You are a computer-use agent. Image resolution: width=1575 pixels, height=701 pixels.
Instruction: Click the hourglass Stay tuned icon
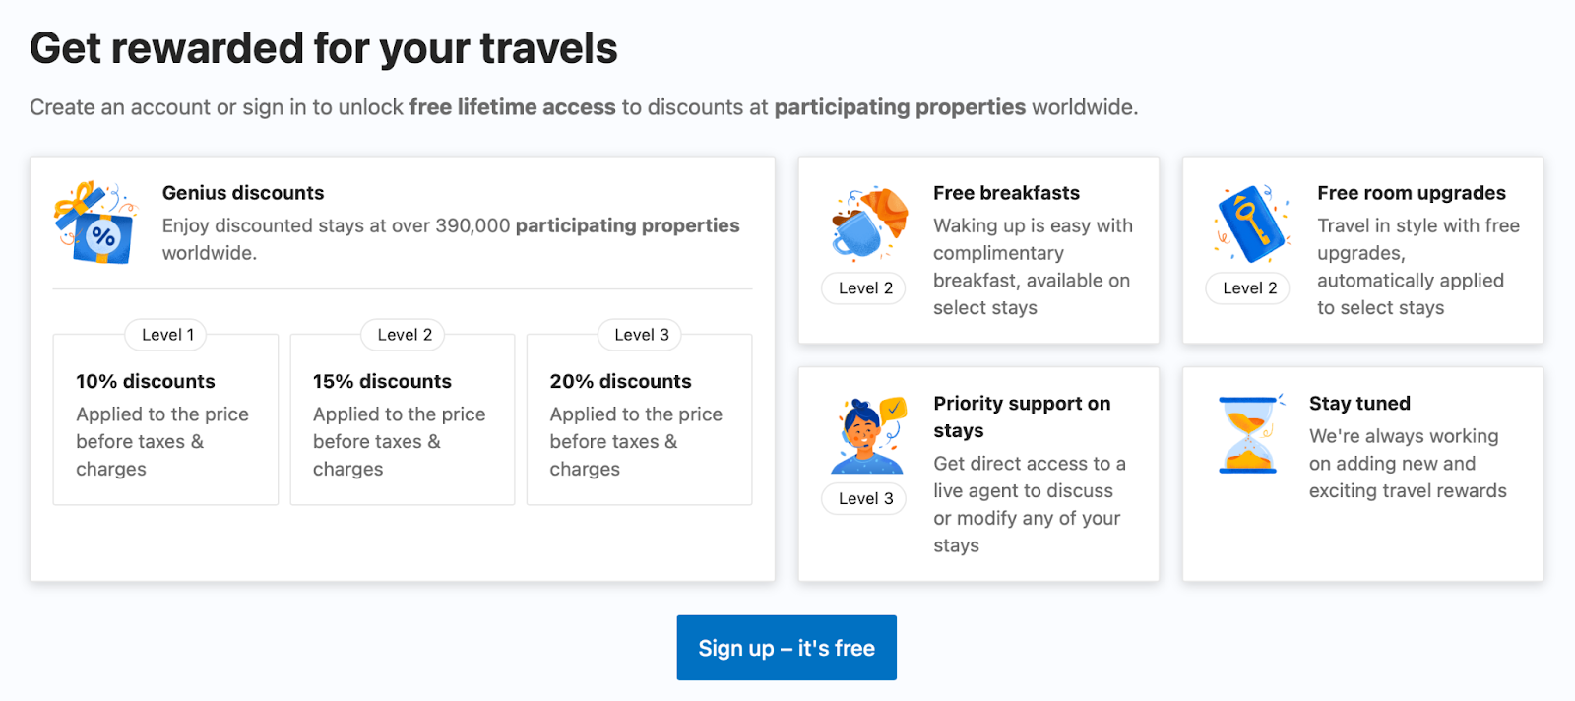[x=1248, y=434]
